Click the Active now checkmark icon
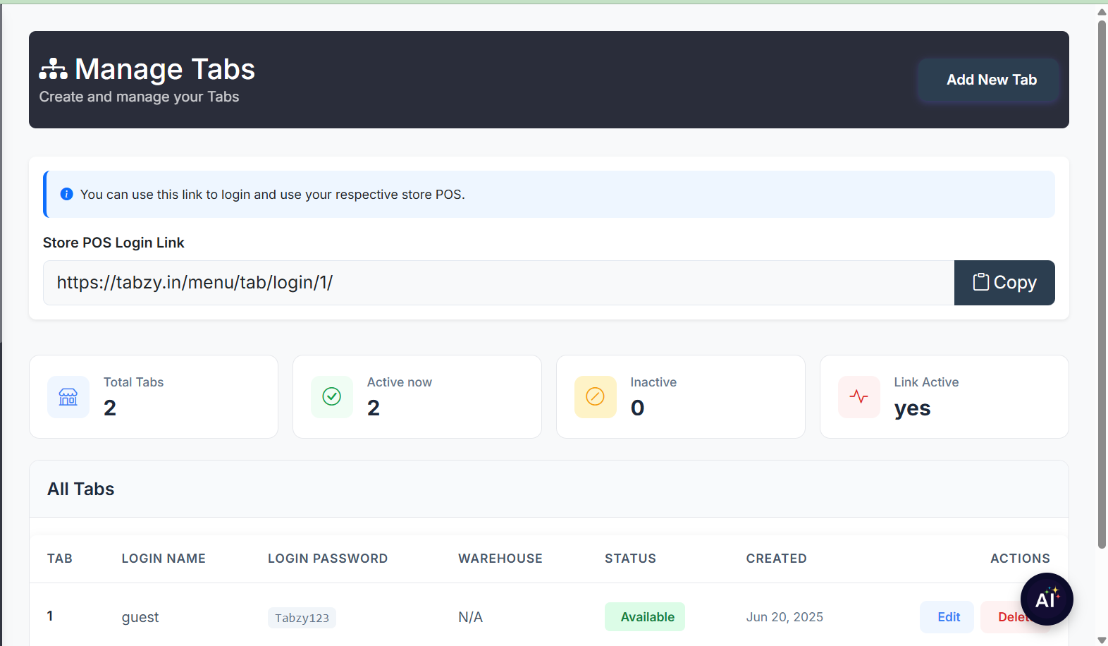Screen dimensions: 1108x646 tap(332, 397)
